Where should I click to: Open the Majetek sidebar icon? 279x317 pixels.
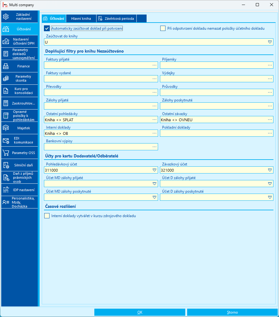[x=6, y=128]
